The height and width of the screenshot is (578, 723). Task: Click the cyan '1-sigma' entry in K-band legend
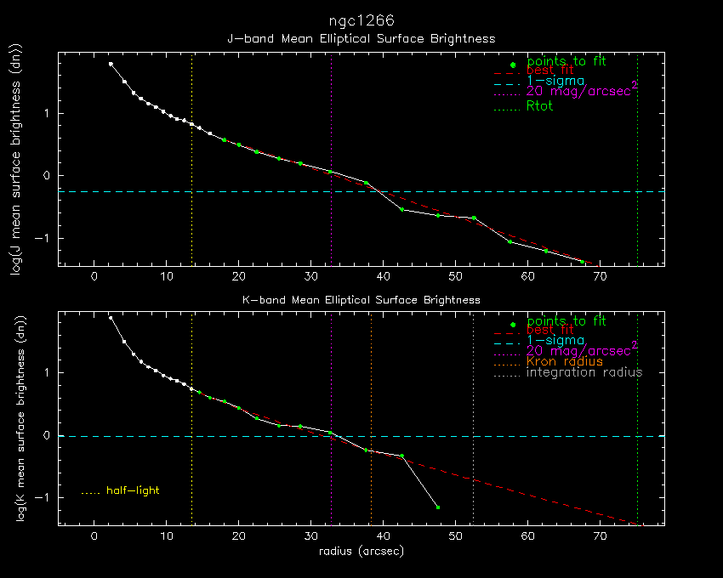555,340
